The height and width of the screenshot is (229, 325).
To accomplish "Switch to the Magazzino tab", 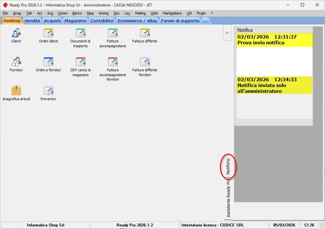I will (76, 21).
